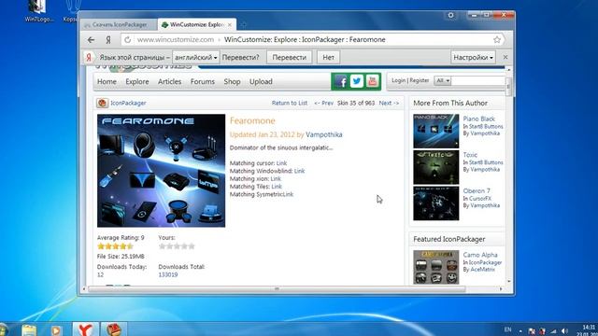This screenshot has height=336, width=598.
Task: Open the английский language dropdown
Action: pyautogui.click(x=196, y=57)
